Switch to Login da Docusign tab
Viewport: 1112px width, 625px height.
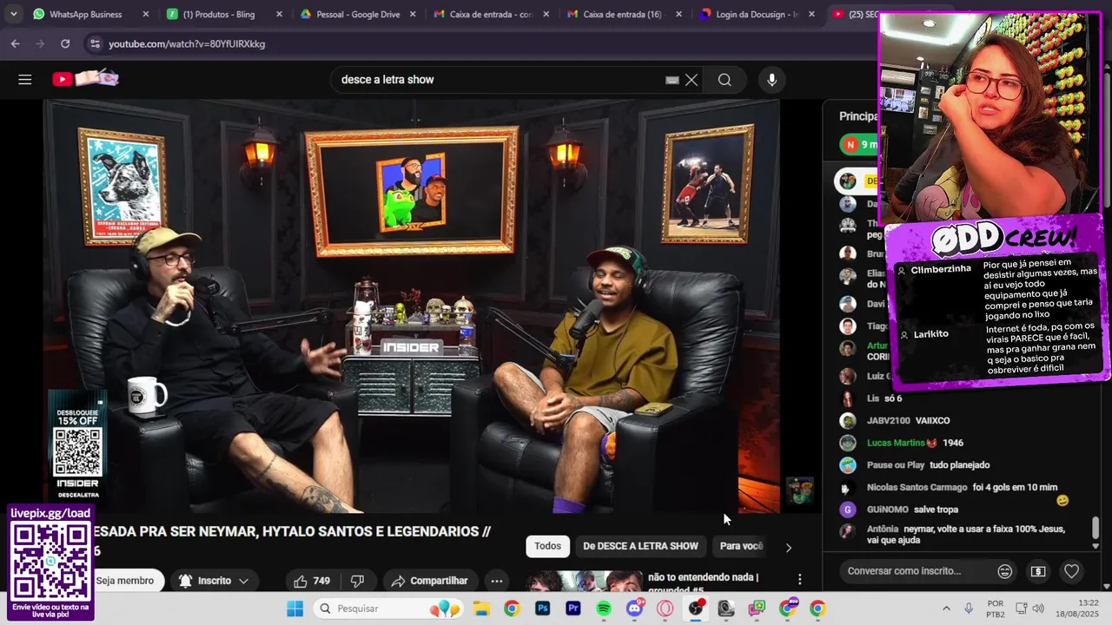click(756, 15)
